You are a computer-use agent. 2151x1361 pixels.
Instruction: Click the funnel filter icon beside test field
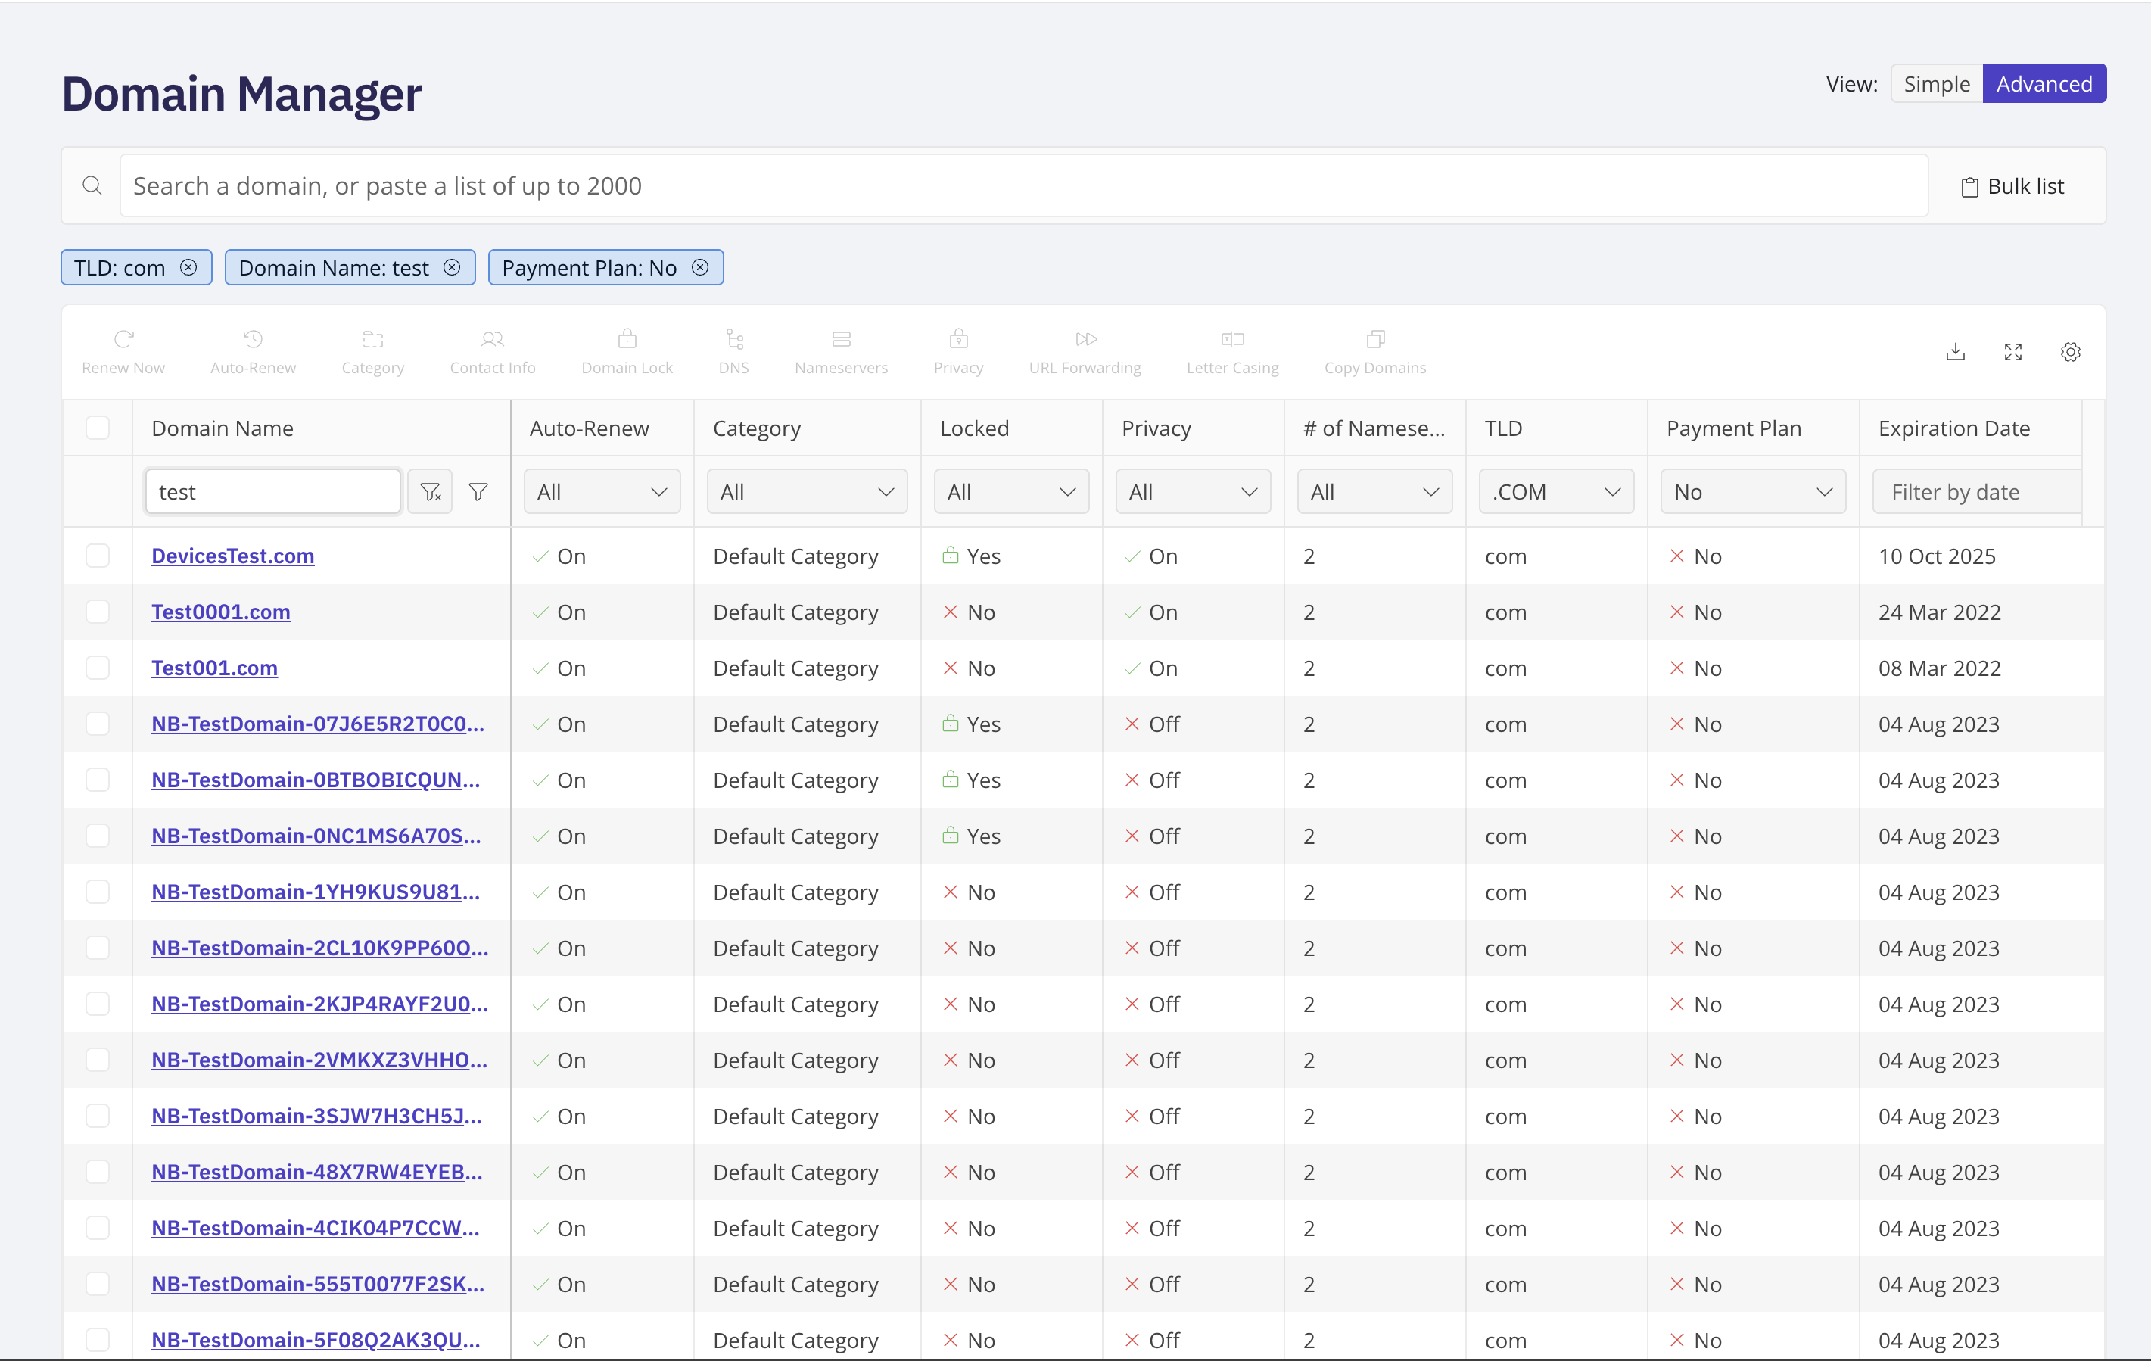click(479, 491)
